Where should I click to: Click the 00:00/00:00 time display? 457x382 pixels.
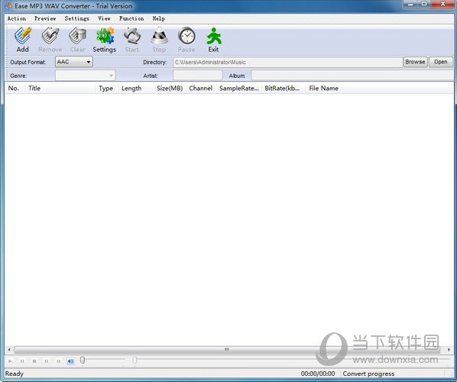tap(318, 374)
